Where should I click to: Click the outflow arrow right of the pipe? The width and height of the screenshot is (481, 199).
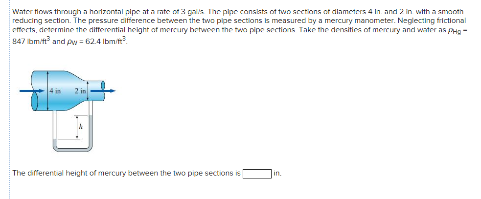point(110,91)
